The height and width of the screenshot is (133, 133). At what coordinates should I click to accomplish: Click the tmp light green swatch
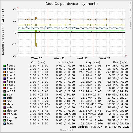tap(5, 120)
